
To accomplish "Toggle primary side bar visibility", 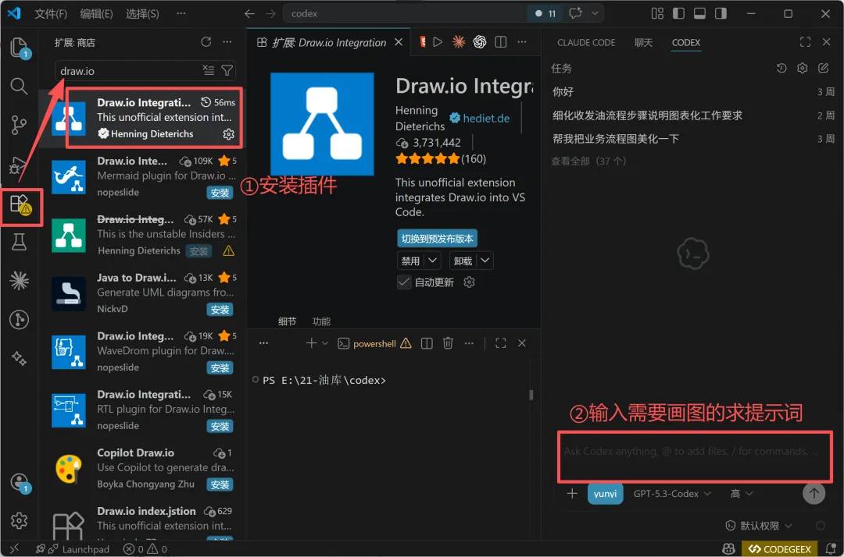I will point(679,13).
